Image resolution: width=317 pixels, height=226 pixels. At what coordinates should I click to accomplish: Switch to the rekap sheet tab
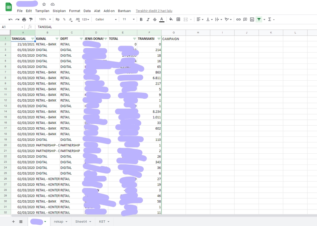click(x=60, y=222)
